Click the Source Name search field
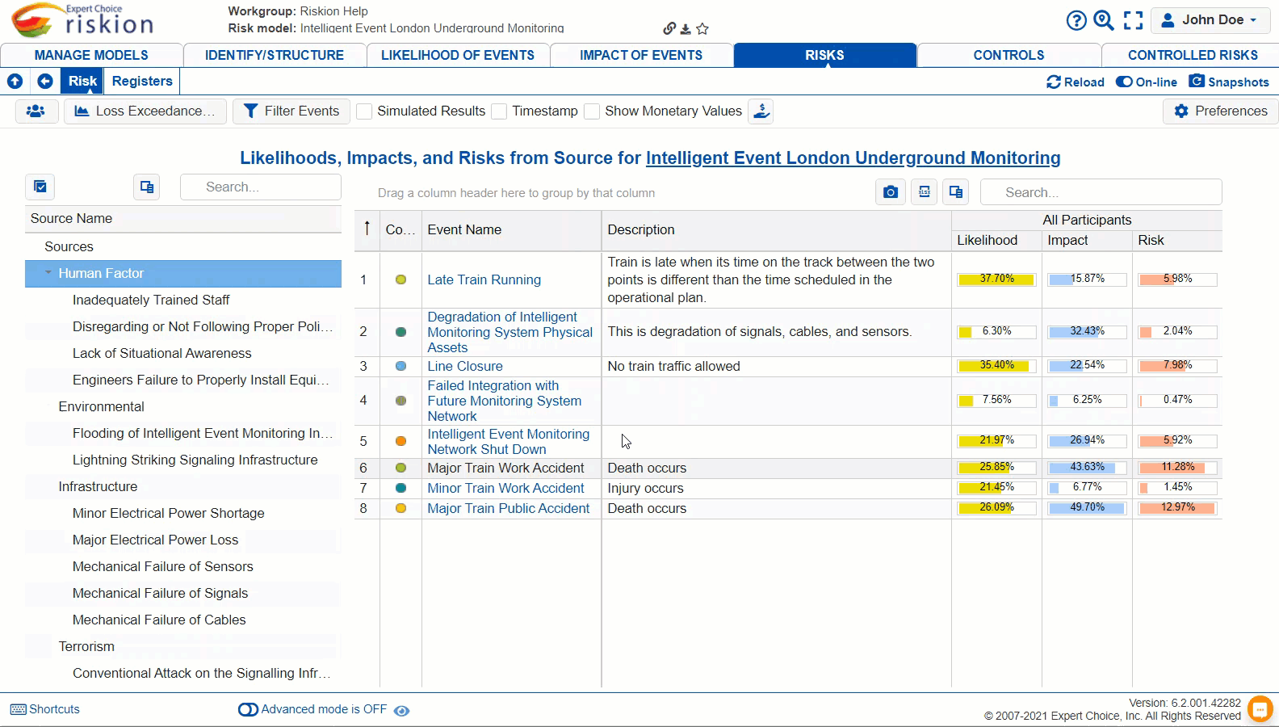 coord(260,187)
